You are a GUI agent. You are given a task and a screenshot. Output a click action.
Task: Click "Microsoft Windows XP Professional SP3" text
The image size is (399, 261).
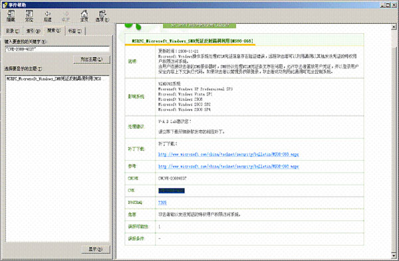195,89
